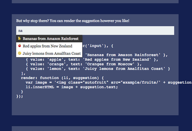
Task: Click the apple value line in the code
Action: [92, 59]
